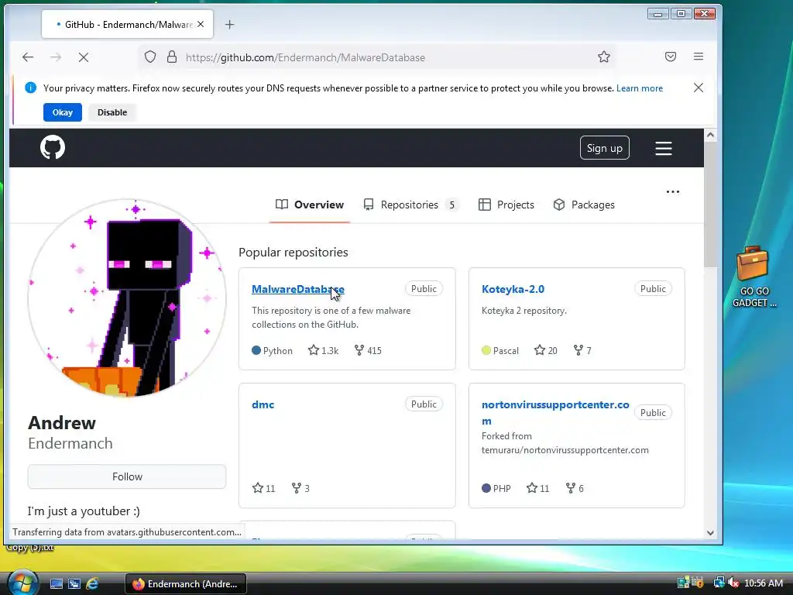Follow the Endermanch user
793x595 pixels.
[127, 476]
